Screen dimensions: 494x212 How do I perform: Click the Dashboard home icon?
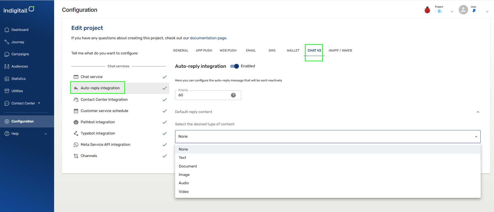click(x=7, y=30)
